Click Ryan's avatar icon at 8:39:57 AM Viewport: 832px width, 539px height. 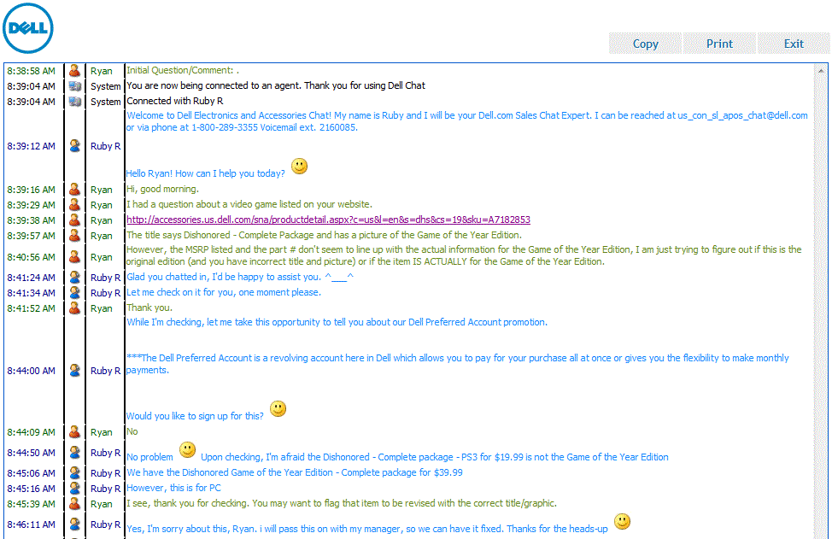click(x=75, y=236)
